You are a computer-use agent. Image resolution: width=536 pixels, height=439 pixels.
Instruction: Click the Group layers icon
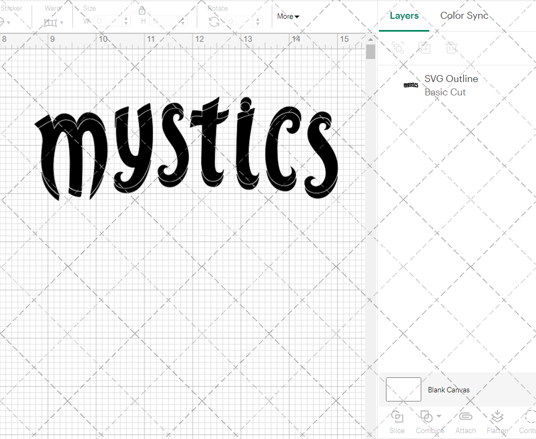tap(398, 48)
